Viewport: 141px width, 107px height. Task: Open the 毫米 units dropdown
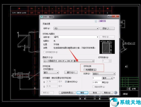[x=107, y=78]
